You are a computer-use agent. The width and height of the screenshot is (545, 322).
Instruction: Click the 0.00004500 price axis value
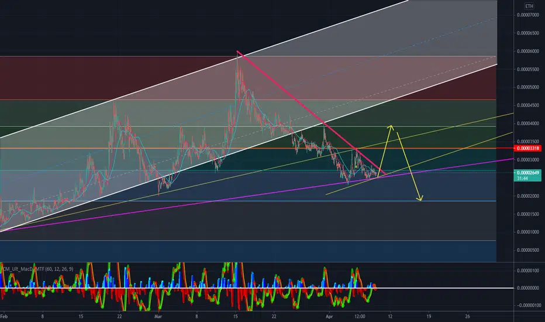527,105
